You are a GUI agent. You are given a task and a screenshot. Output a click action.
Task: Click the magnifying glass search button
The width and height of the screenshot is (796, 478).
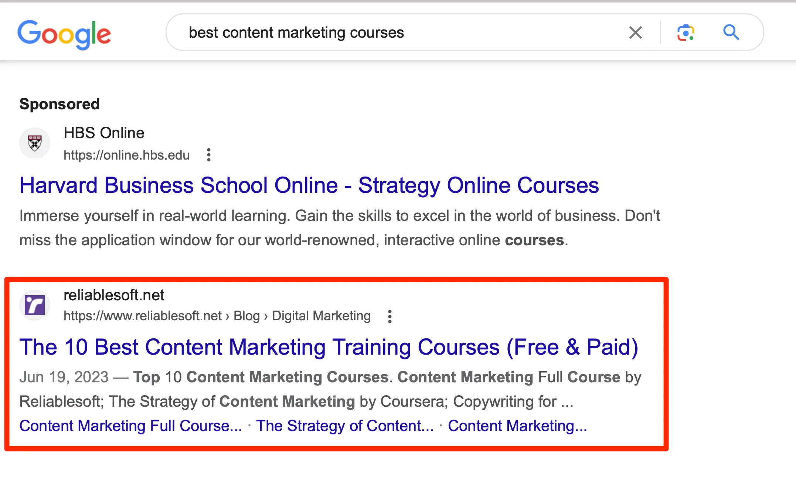(731, 33)
